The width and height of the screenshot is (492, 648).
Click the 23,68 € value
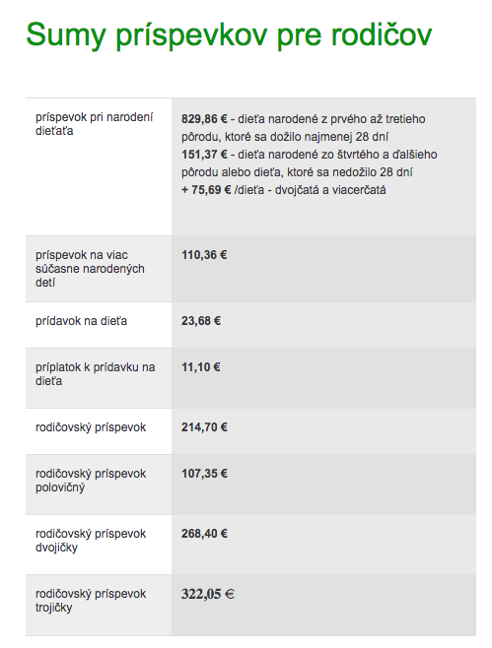[201, 321]
